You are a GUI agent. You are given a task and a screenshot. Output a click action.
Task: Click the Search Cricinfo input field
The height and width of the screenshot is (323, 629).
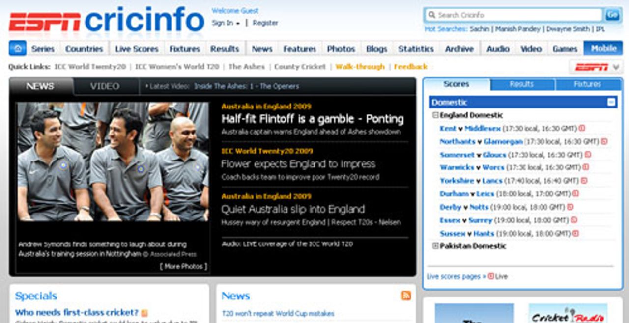point(514,15)
